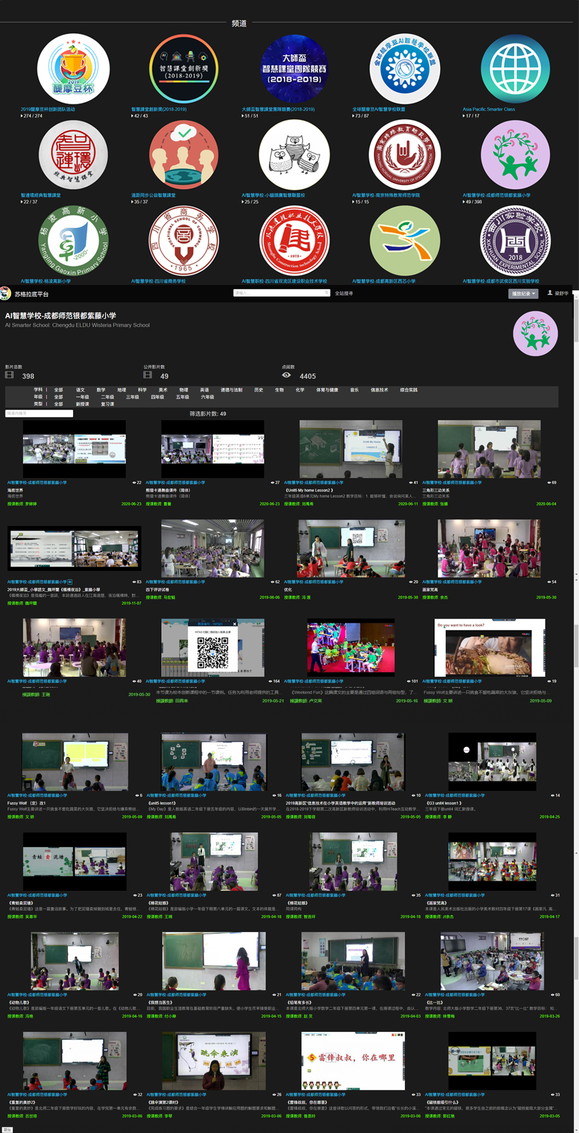
Task: Select 全部 in the 学科 subject row
Action: coord(59,389)
